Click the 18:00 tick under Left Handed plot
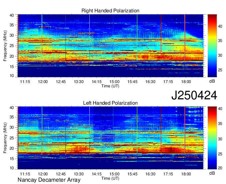 186,174
